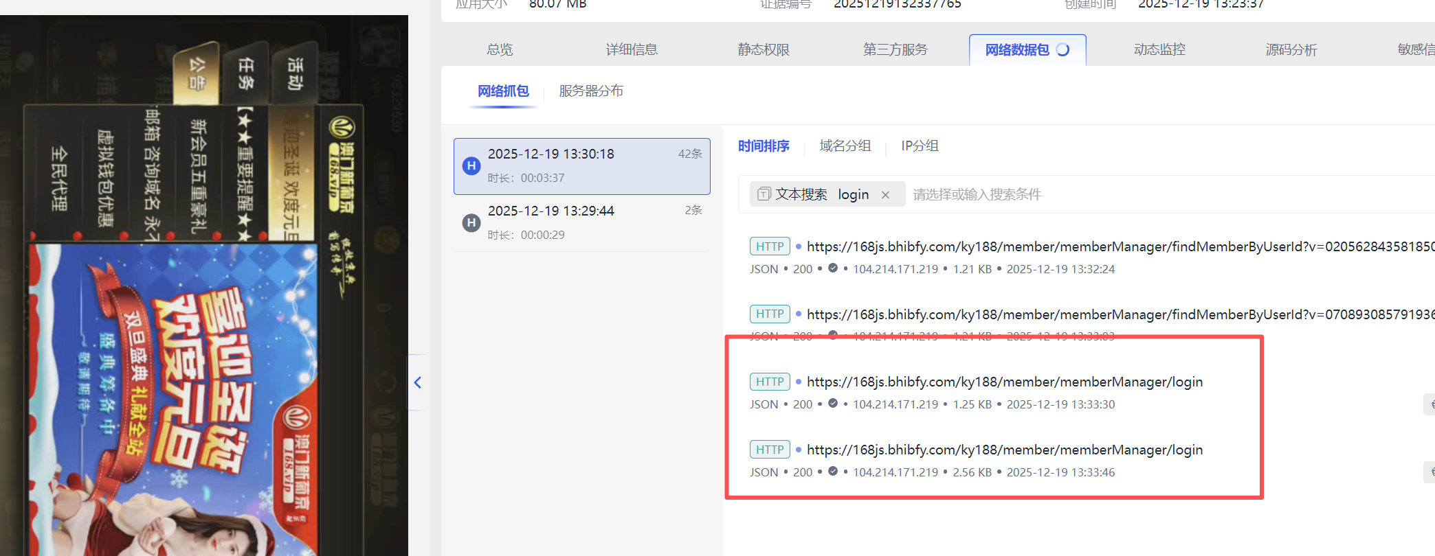Click the H icon of the 13:30:18 session
The height and width of the screenshot is (556, 1435).
point(471,165)
